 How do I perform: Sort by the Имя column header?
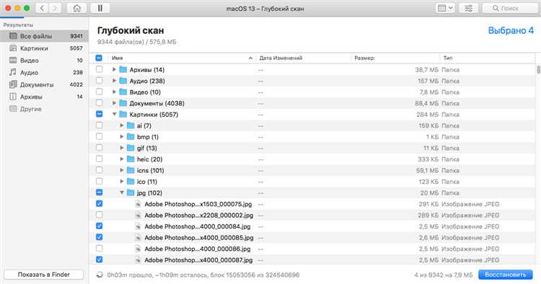click(x=182, y=58)
